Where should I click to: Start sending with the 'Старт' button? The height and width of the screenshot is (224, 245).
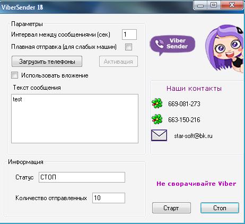171,208
